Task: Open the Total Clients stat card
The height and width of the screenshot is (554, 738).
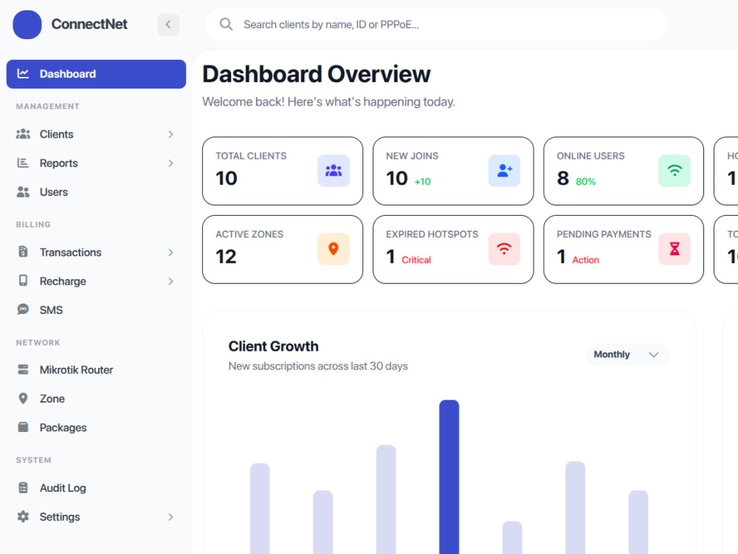Action: [x=283, y=171]
